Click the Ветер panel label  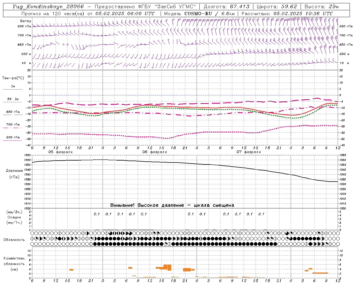(26, 21)
